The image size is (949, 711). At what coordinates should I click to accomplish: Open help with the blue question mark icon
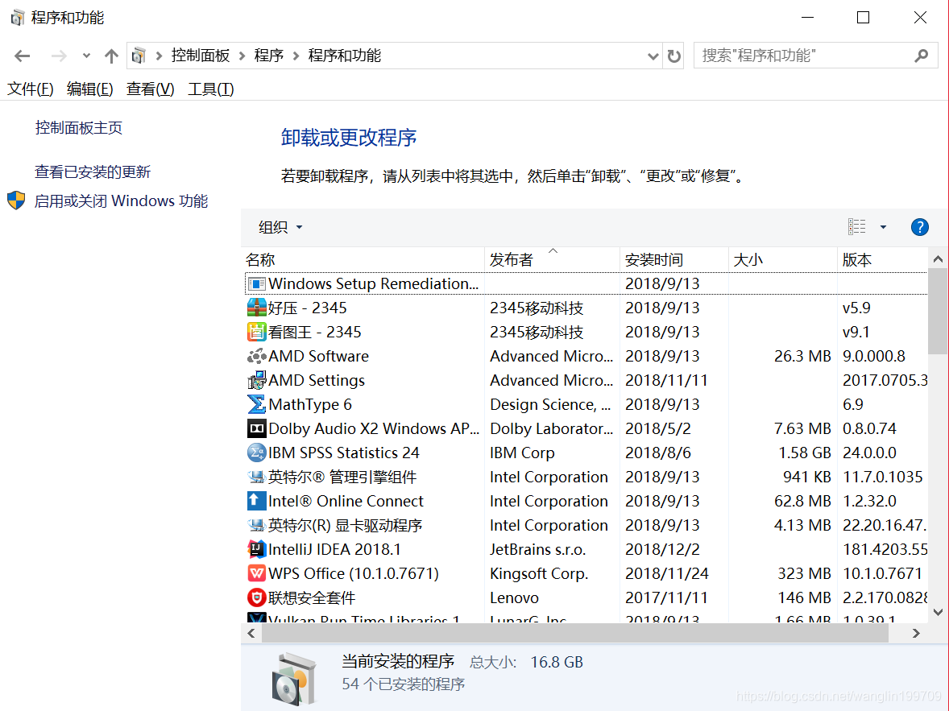click(919, 228)
